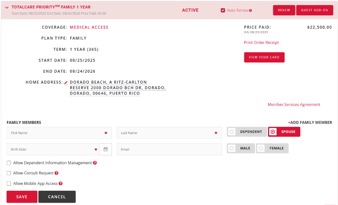The height and width of the screenshot is (205, 338).
Task: Select the Spouse radio option
Action: [x=273, y=132]
